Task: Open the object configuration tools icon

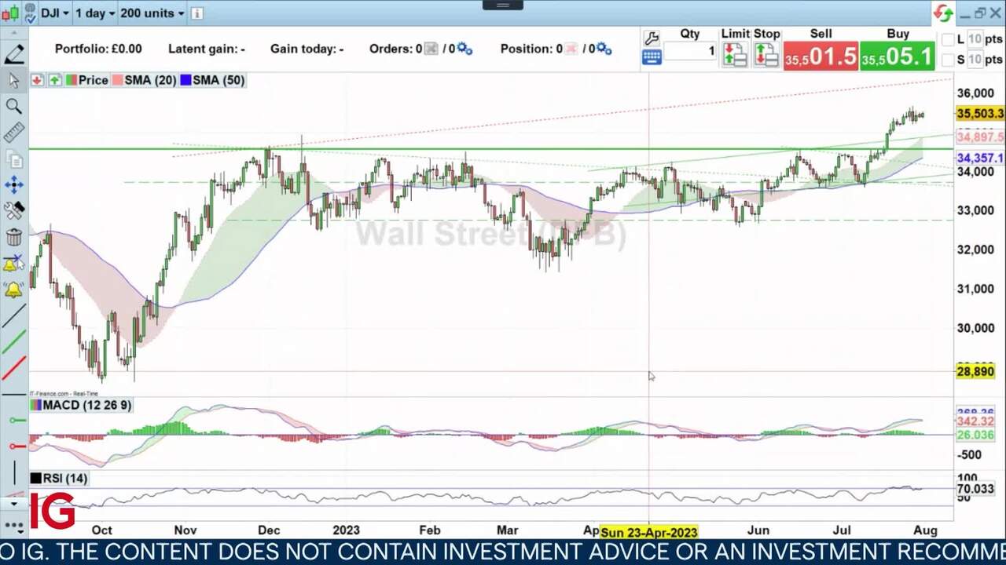Action: point(14,210)
